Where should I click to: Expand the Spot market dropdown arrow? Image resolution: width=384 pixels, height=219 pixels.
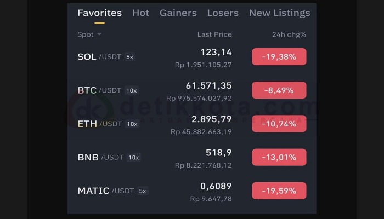pyautogui.click(x=99, y=34)
